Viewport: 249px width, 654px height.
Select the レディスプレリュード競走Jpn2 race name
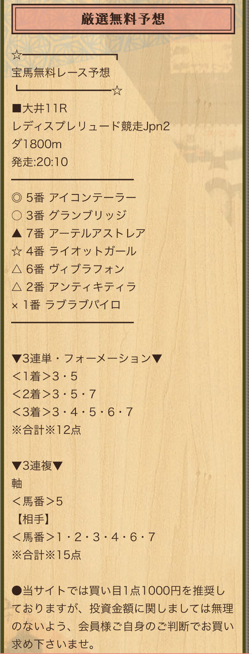point(91,126)
